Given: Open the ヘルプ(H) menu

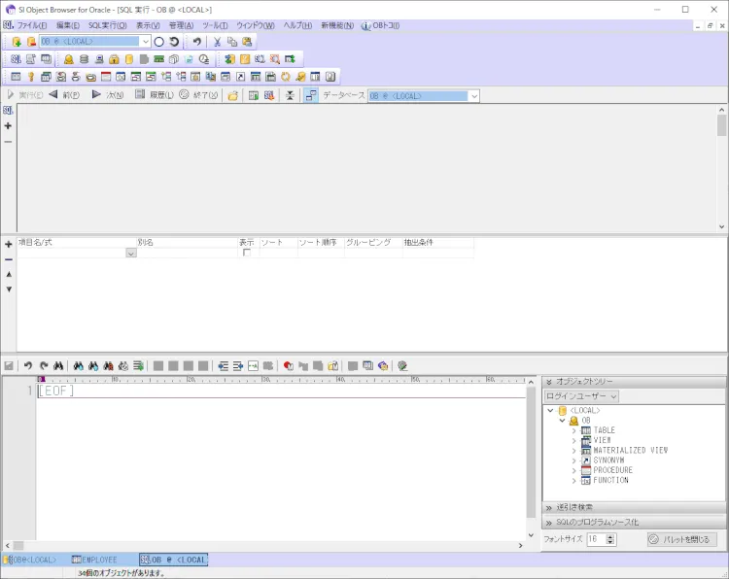Looking at the screenshot, I should [x=298, y=25].
